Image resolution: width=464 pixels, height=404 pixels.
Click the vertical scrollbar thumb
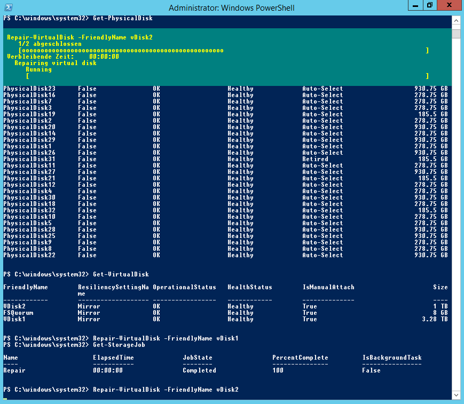456,34
